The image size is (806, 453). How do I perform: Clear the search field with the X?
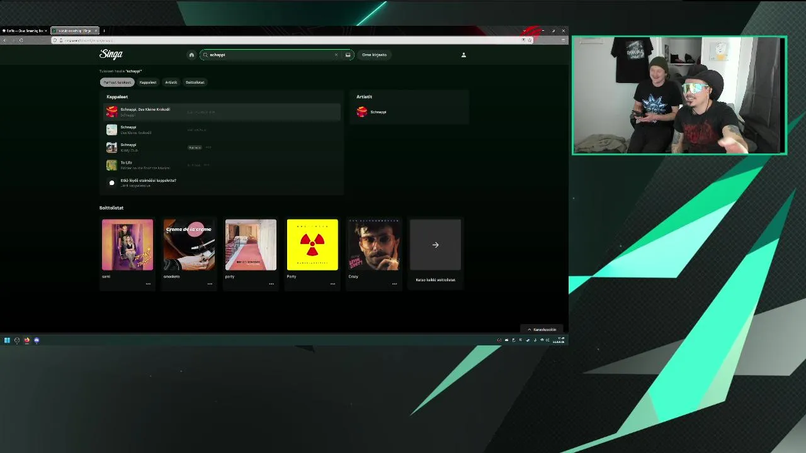tap(336, 55)
